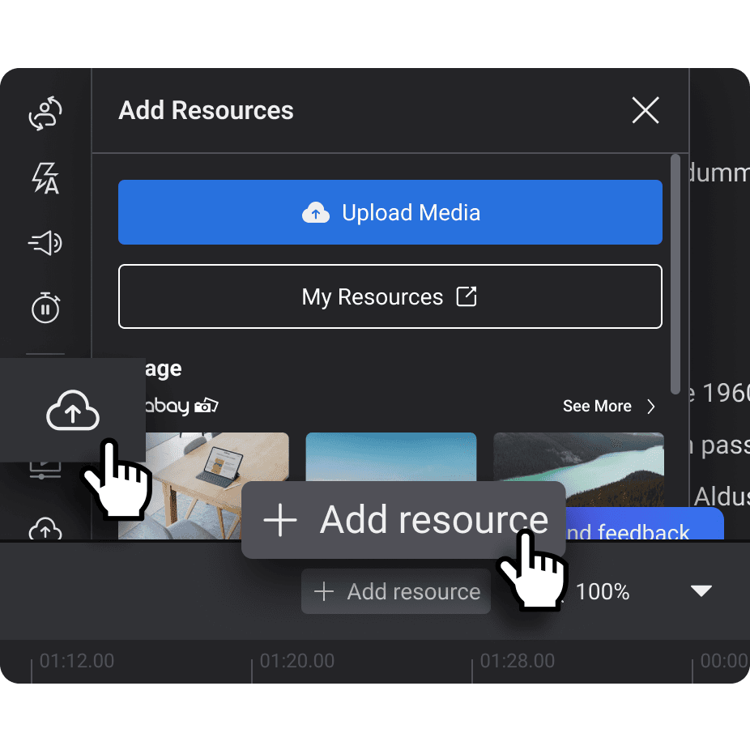
Task: Click the 100% zoom level value
Action: pos(603,592)
